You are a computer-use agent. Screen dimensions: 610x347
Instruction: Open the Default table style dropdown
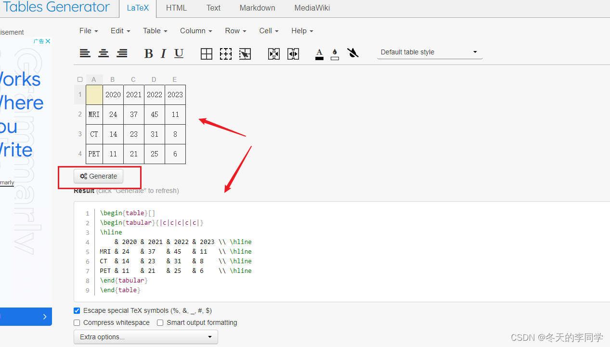430,52
